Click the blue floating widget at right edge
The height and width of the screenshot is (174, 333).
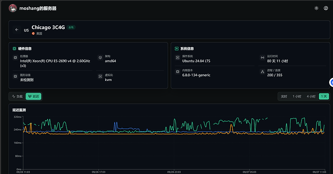pyautogui.click(x=331, y=82)
